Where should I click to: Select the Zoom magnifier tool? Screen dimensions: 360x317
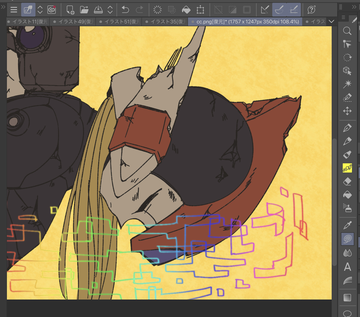347,31
